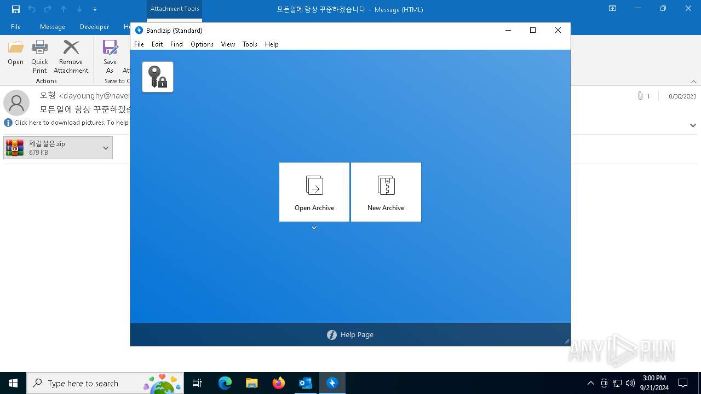701x394 pixels.
Task: Switch to the Outlook Developer ribbon tab
Action: 94,27
